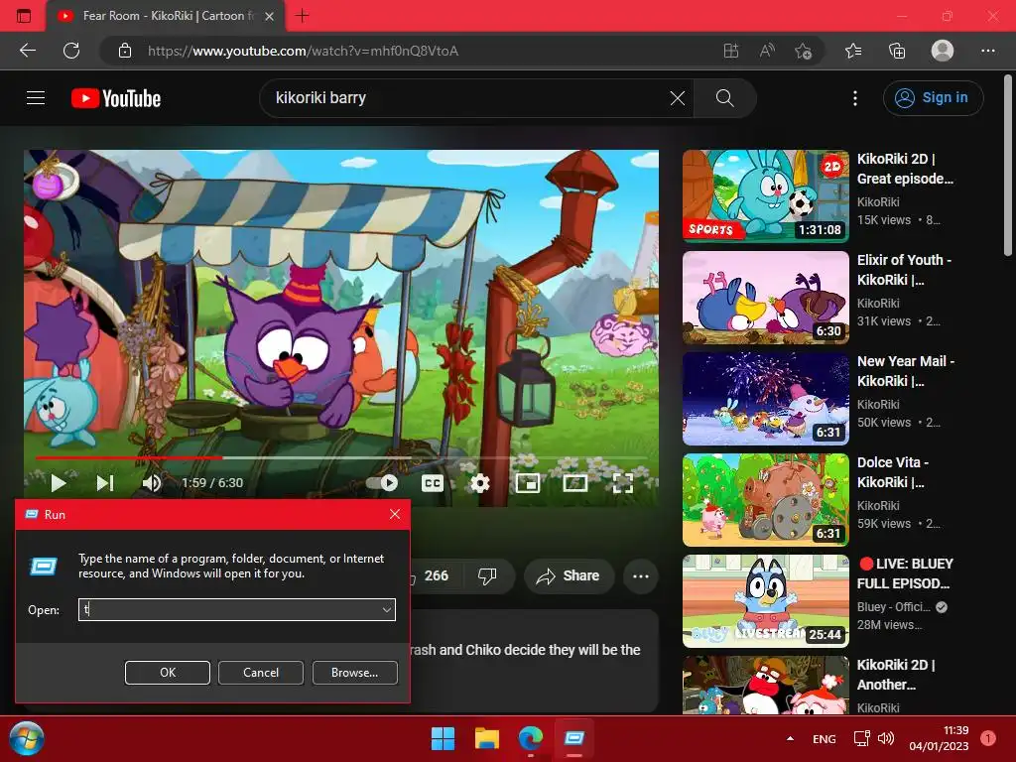Viewport: 1016px width, 762px height.
Task: Share the video
Action: tap(569, 575)
